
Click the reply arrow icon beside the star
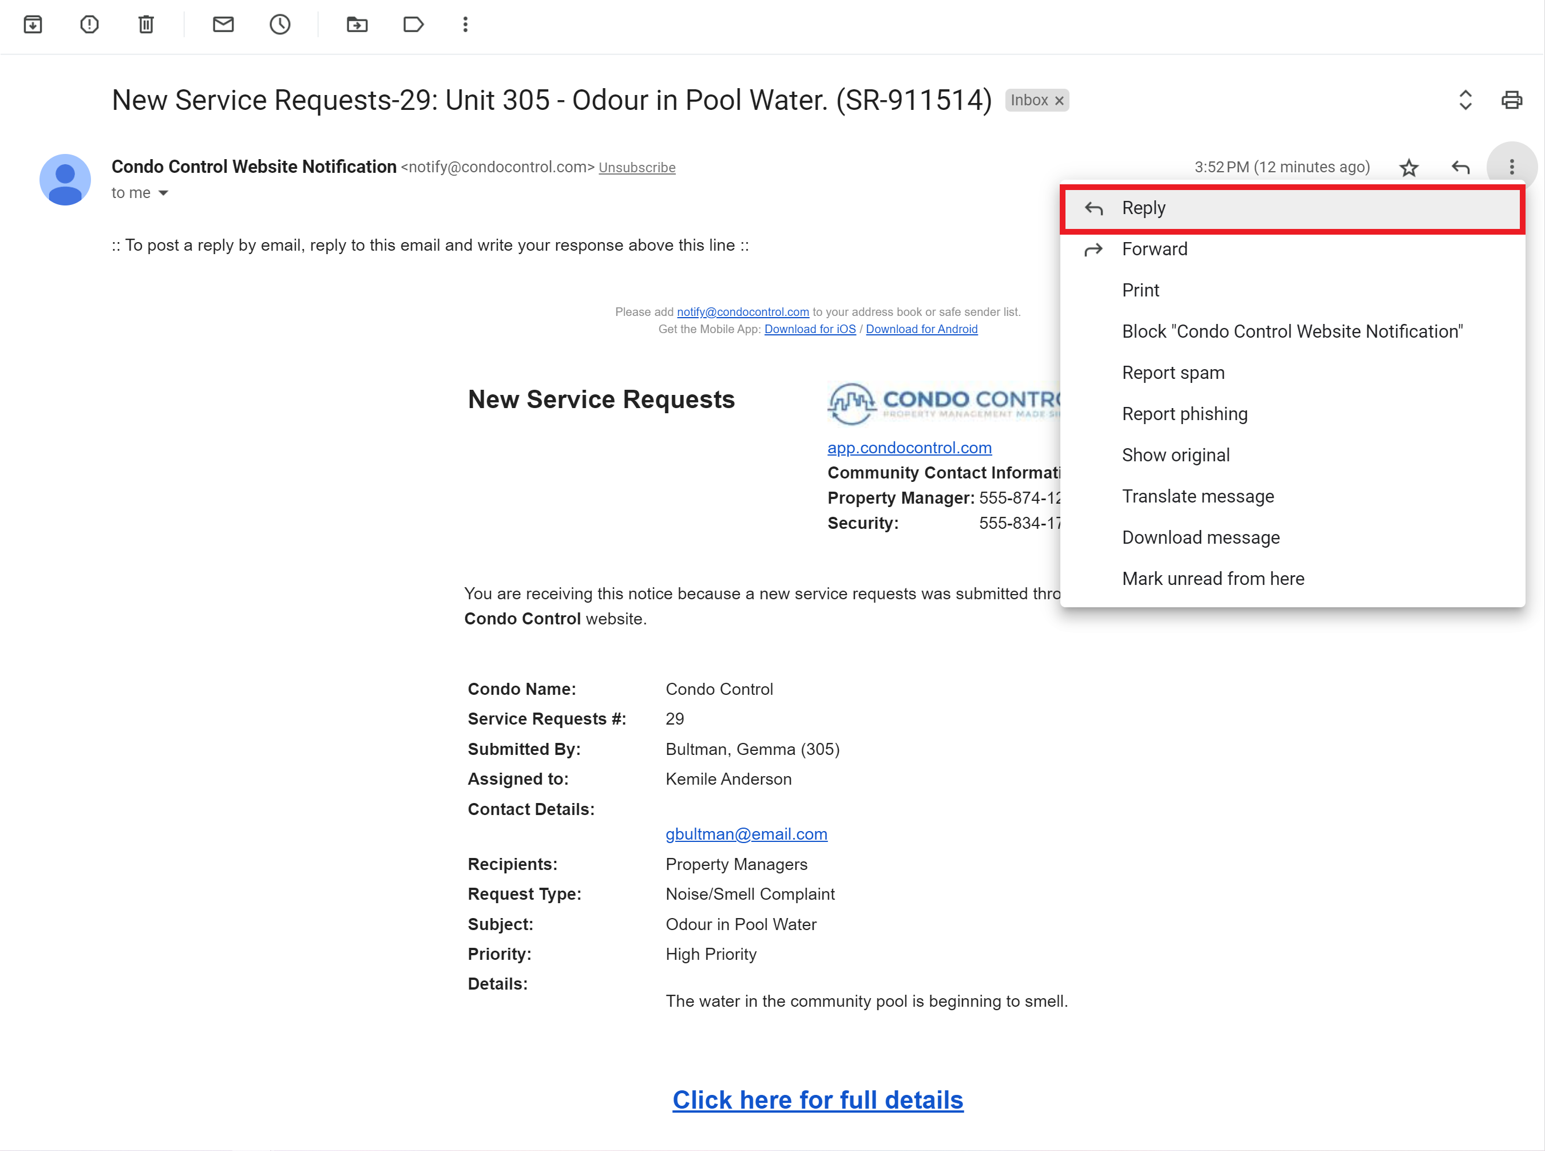click(1460, 167)
